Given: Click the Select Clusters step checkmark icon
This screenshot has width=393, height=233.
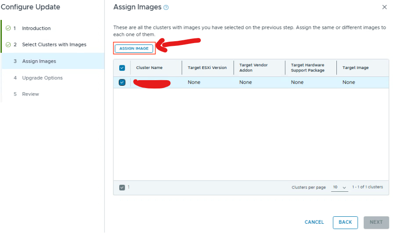Looking at the screenshot, I should (8, 45).
